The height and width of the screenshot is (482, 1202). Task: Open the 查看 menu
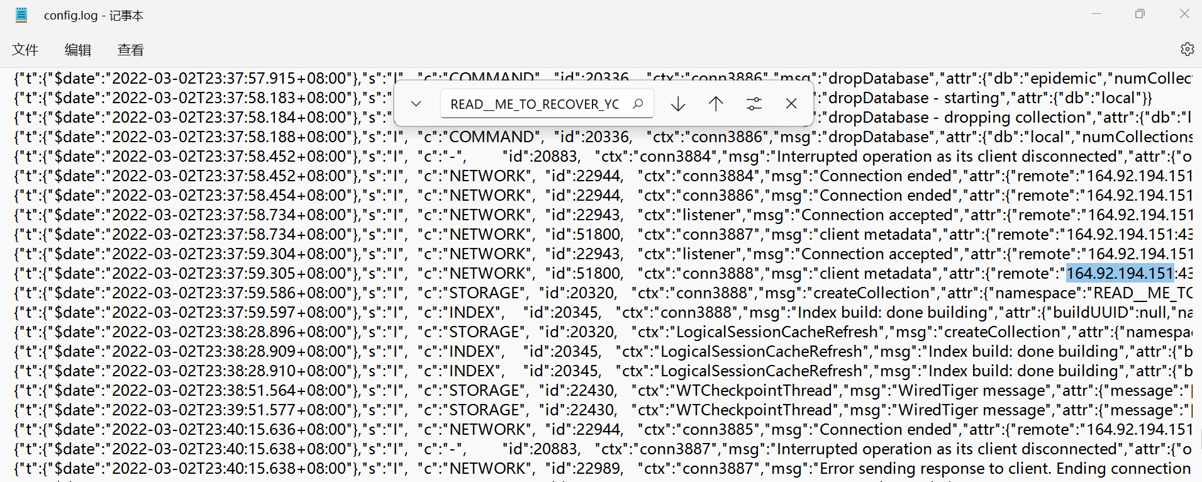click(x=131, y=50)
